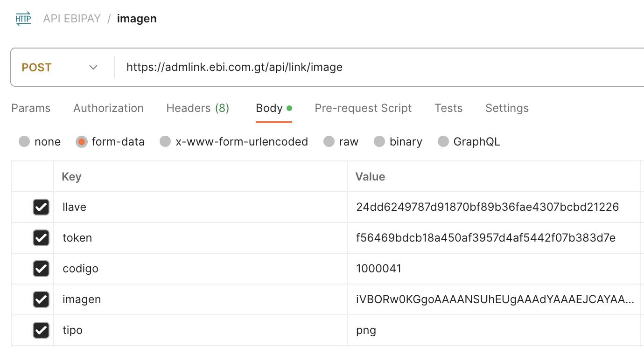
Task: Click the API EBIPAY breadcrumb link
Action: (x=72, y=19)
